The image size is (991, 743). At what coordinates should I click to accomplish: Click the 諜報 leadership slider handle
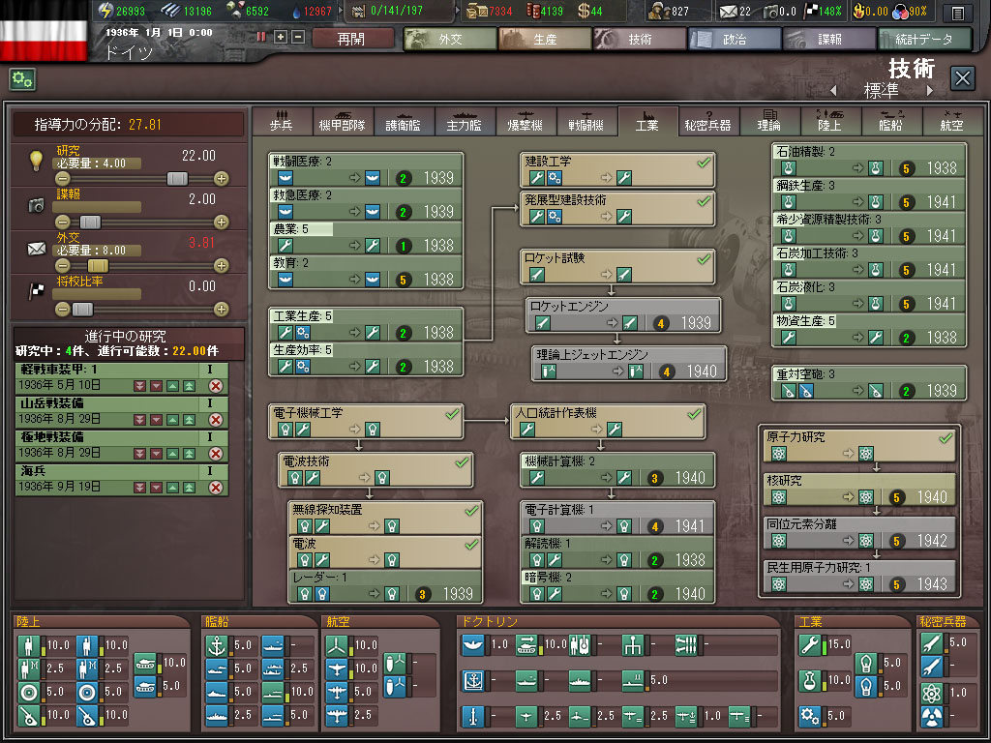click(90, 222)
